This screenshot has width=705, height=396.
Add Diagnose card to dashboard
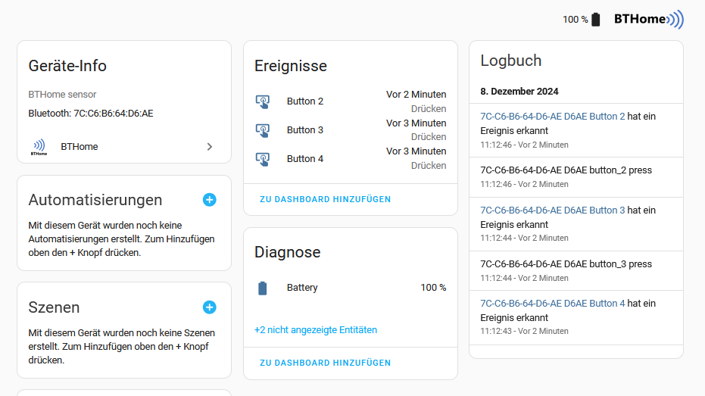tap(325, 363)
